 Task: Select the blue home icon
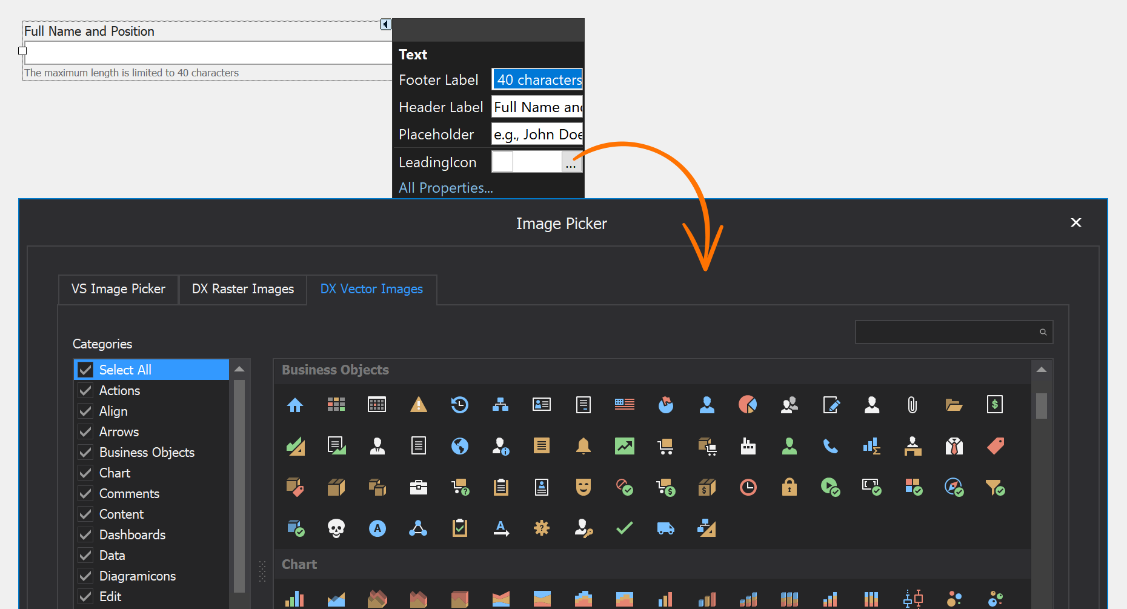295,405
